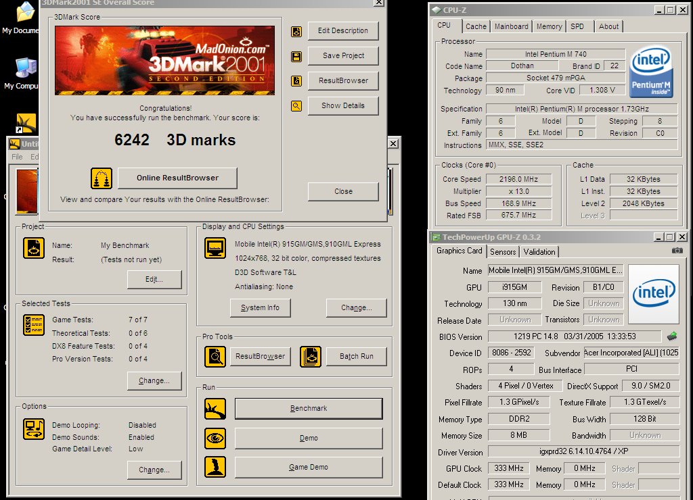Switch to the Mainboard tab in CPU-Z
Image resolution: width=693 pixels, height=500 pixels.
[x=512, y=26]
